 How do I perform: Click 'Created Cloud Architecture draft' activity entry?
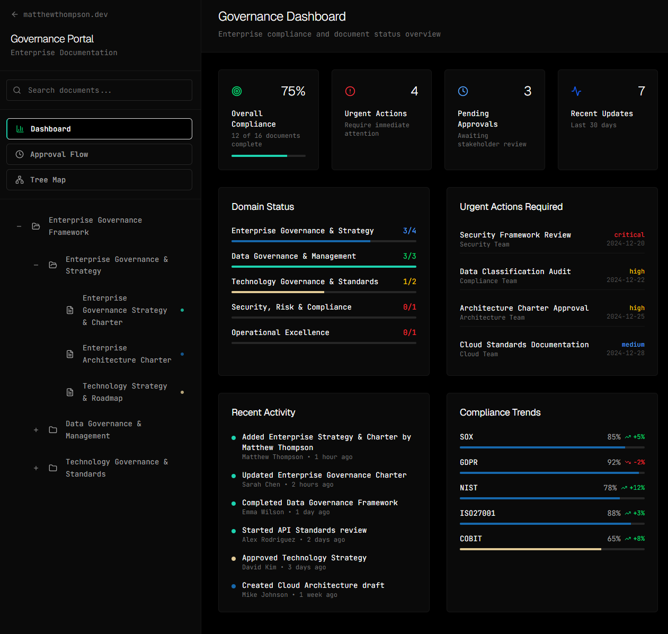tap(324, 589)
